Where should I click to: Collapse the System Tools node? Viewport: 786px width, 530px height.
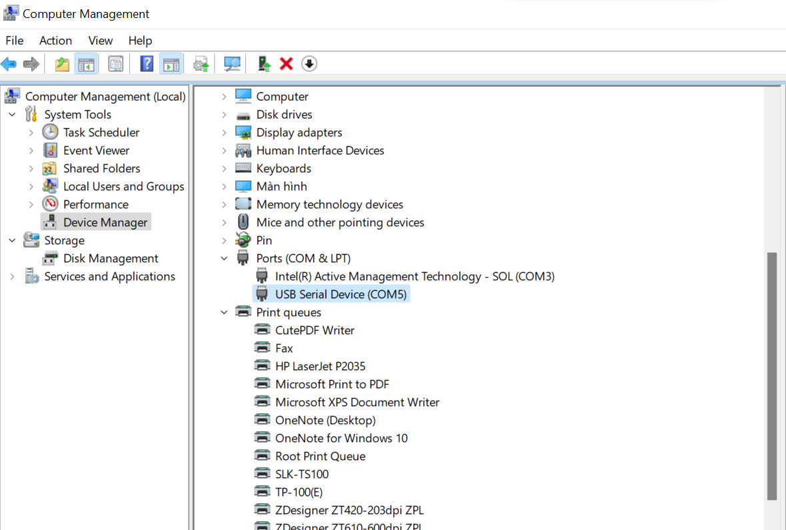pos(13,115)
